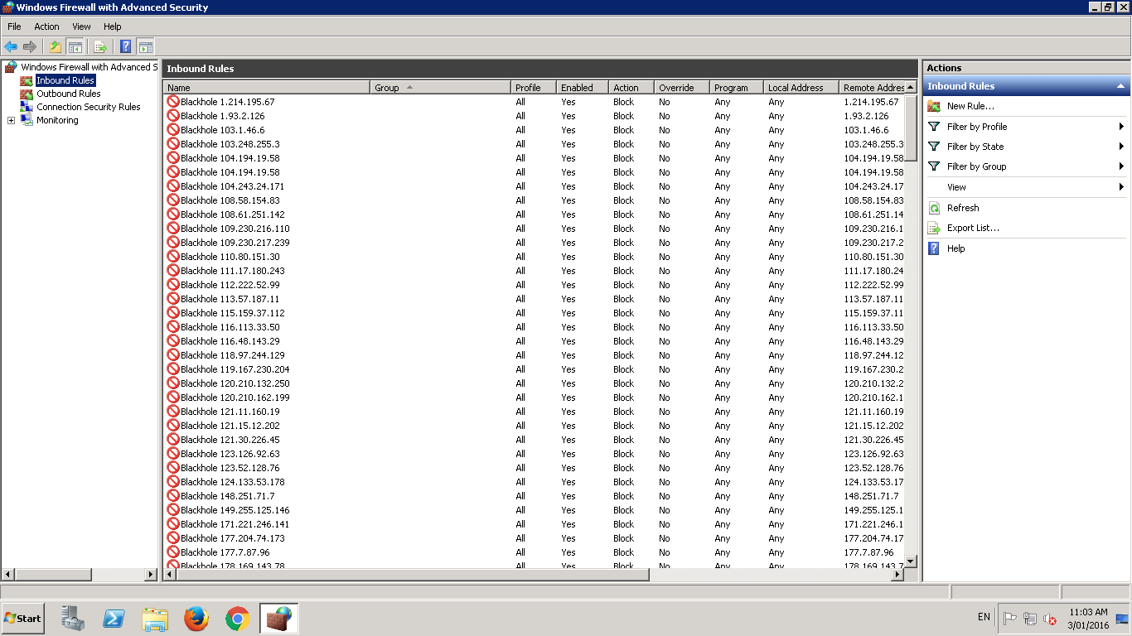Click the rules list vertical scrollbar down arrow
This screenshot has width=1132, height=636.
pos(911,561)
